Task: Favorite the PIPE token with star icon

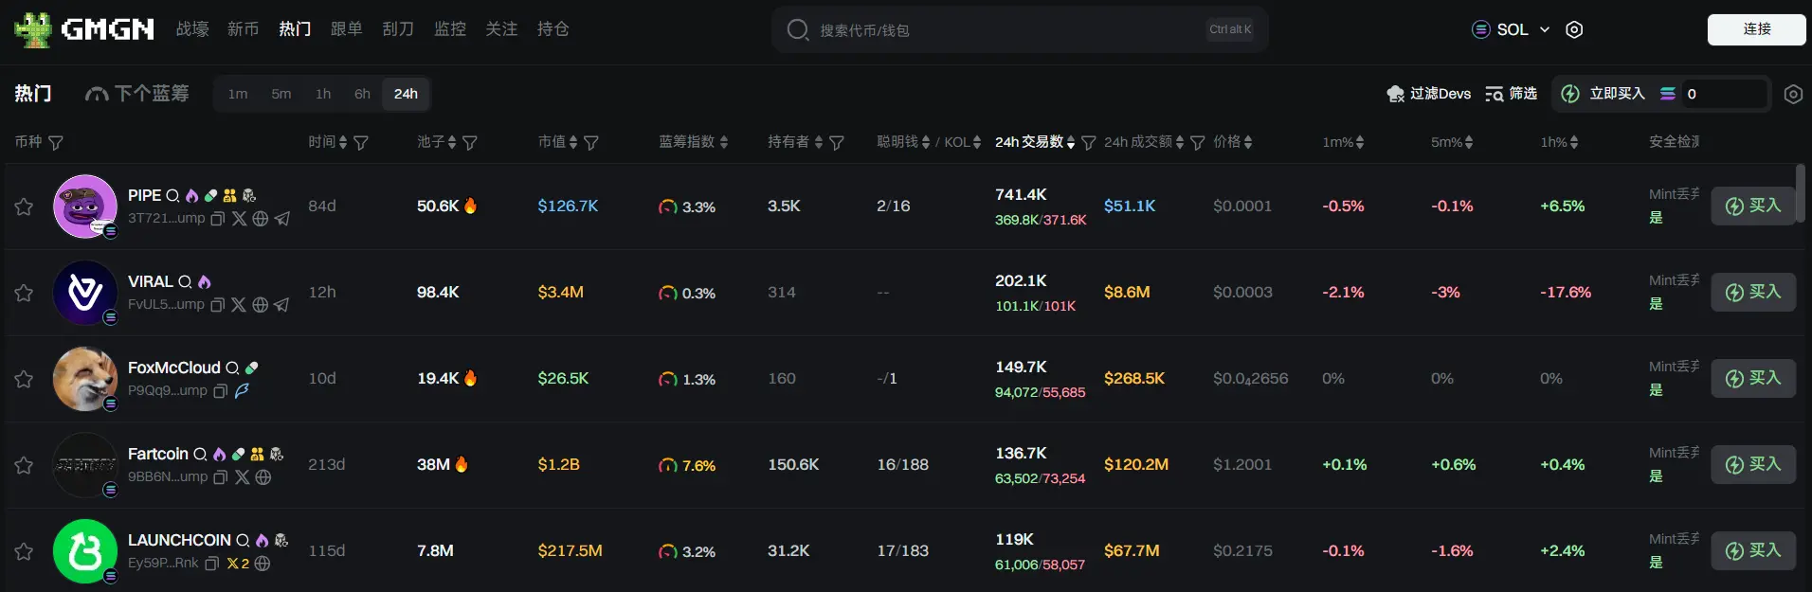Action: point(24,206)
